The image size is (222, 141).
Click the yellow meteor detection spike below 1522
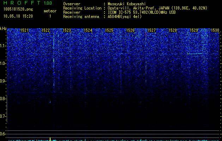coord(50,139)
